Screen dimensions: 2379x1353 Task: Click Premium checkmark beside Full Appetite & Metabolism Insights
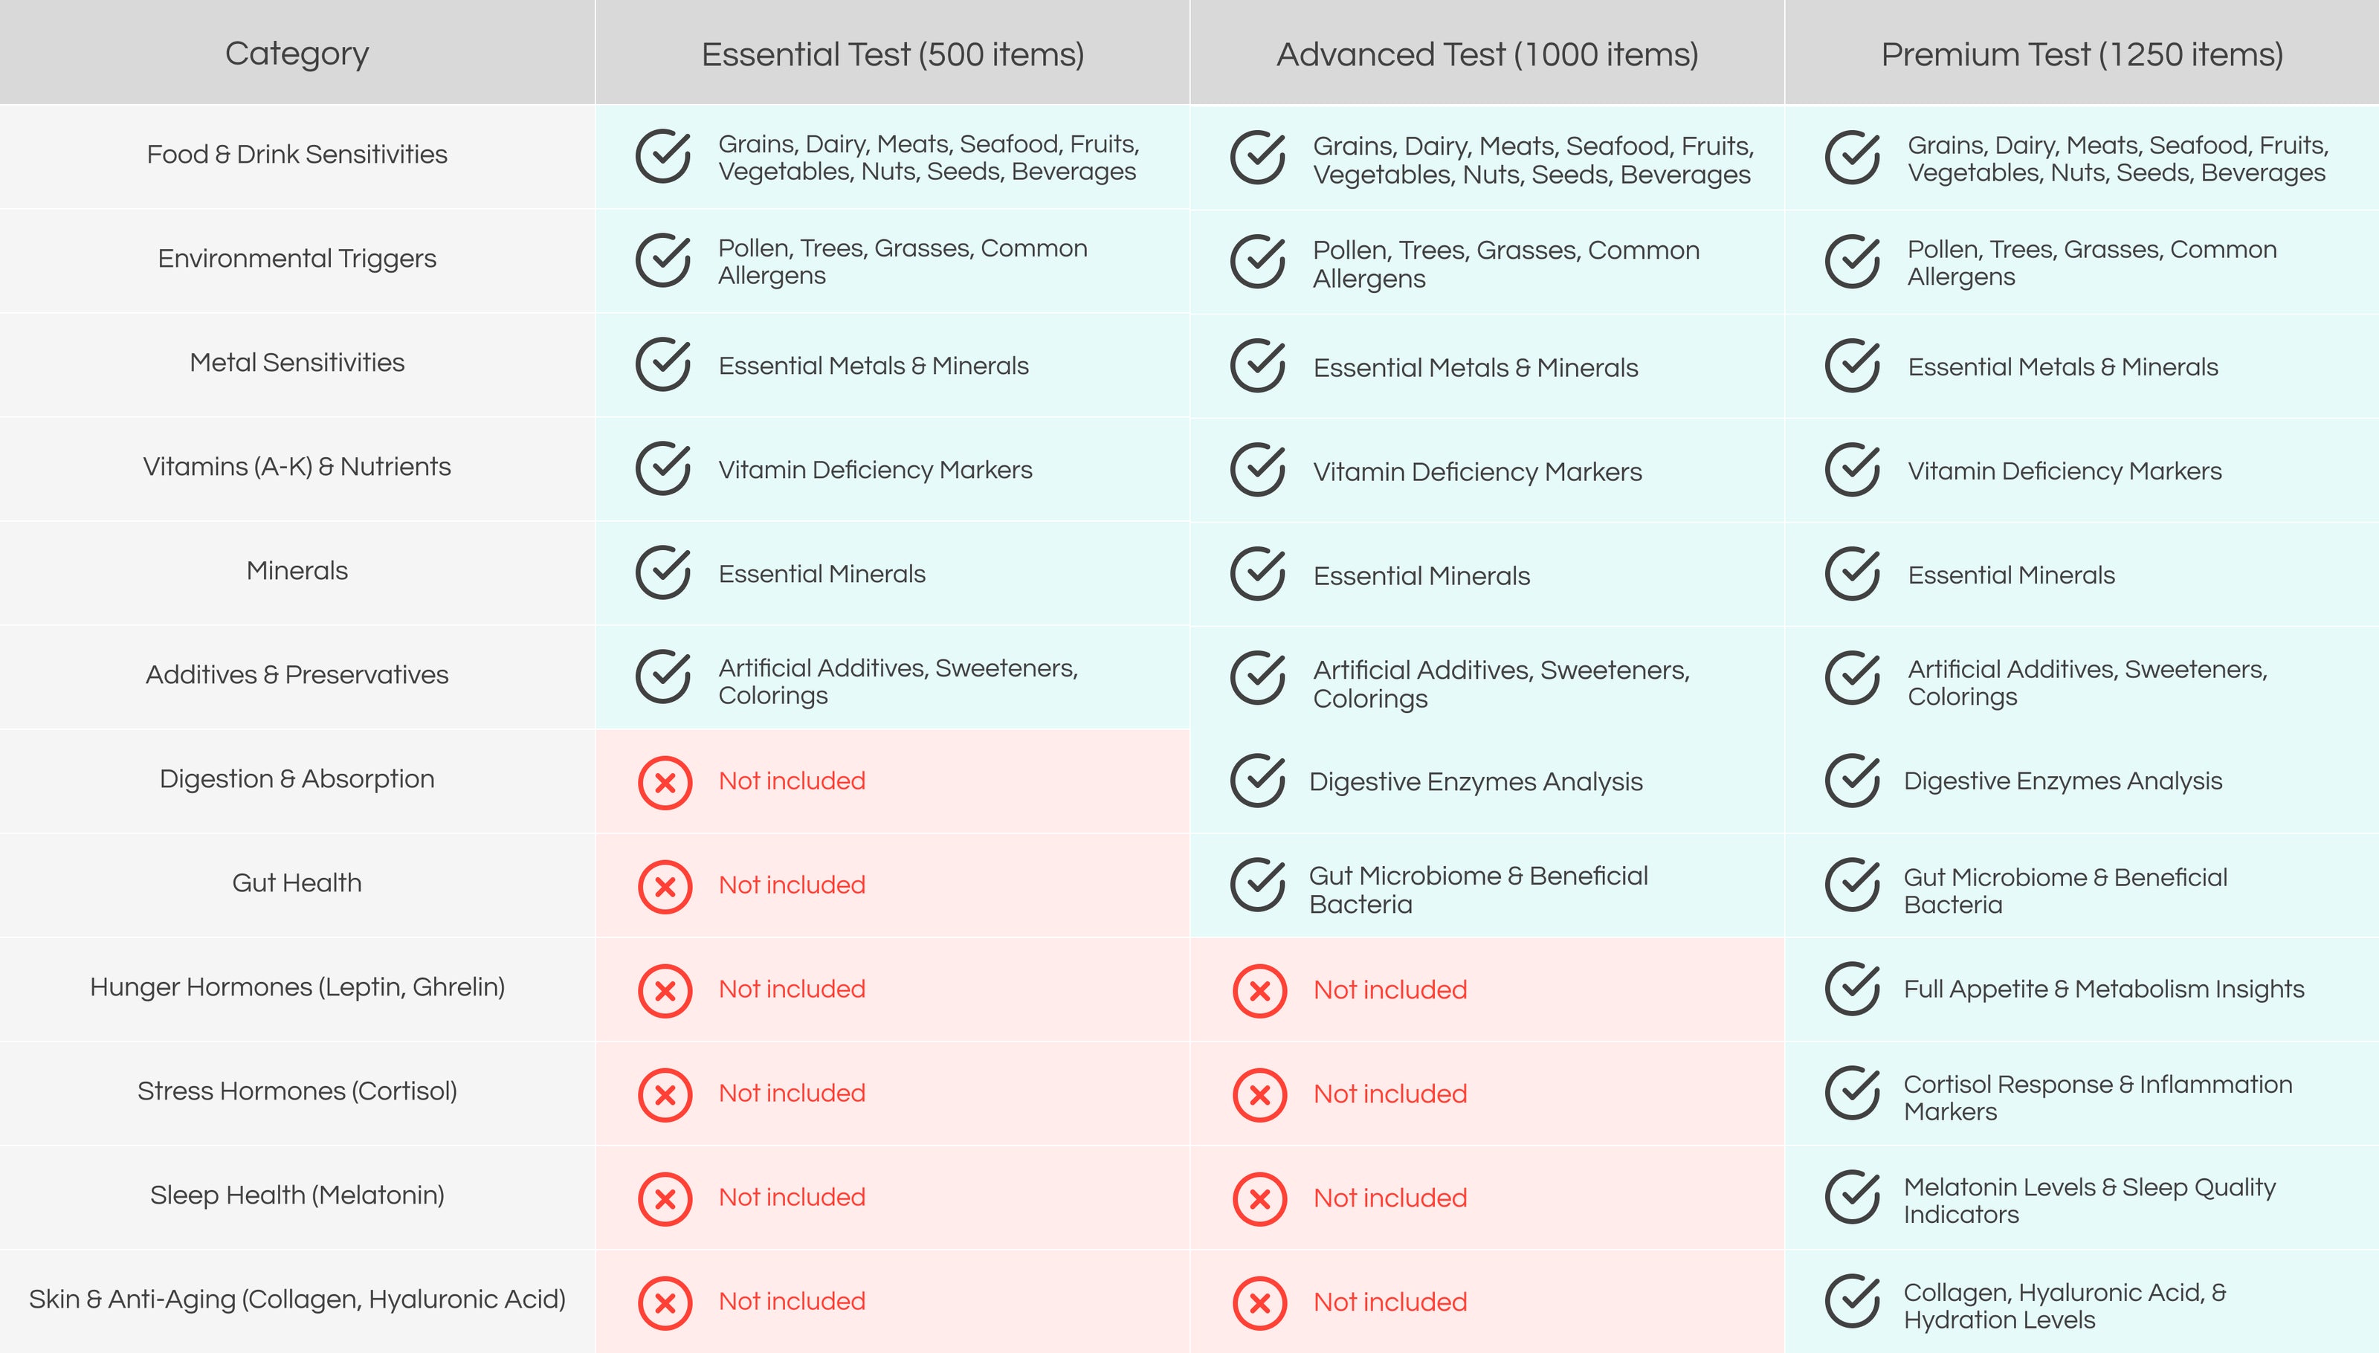(x=1852, y=989)
